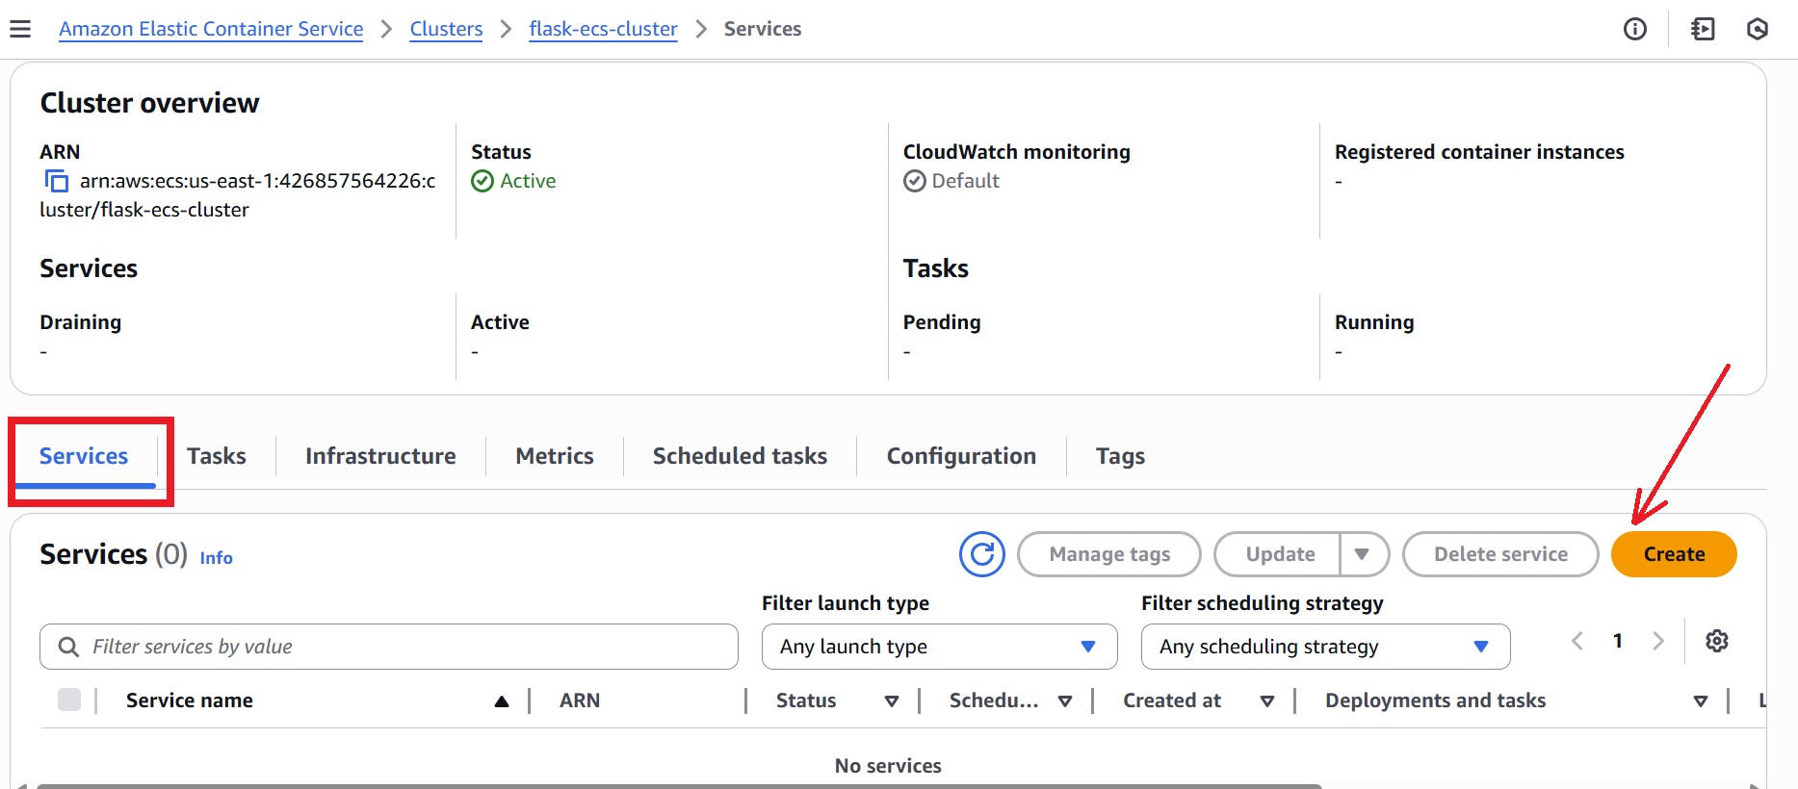
Task: Go to next page of services
Action: tap(1658, 641)
